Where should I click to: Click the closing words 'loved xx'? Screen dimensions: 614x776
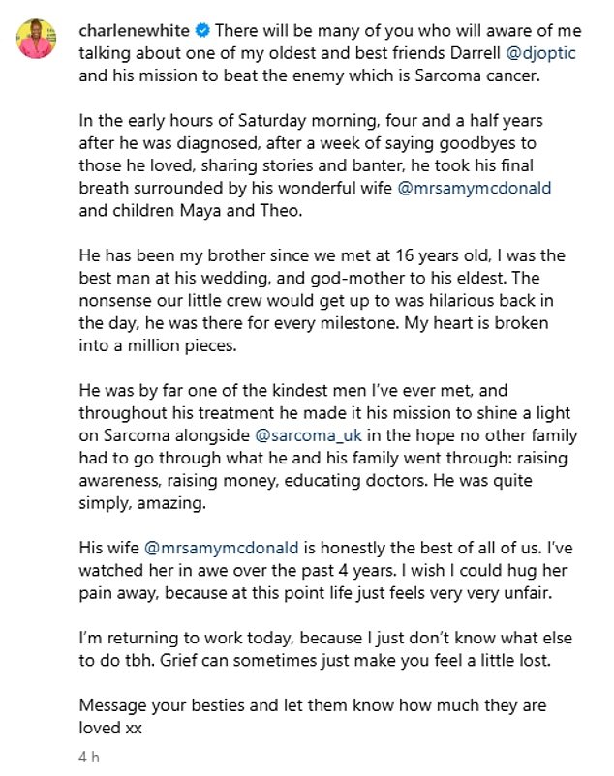point(107,733)
